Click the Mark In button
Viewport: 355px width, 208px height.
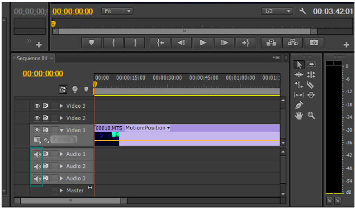click(113, 43)
